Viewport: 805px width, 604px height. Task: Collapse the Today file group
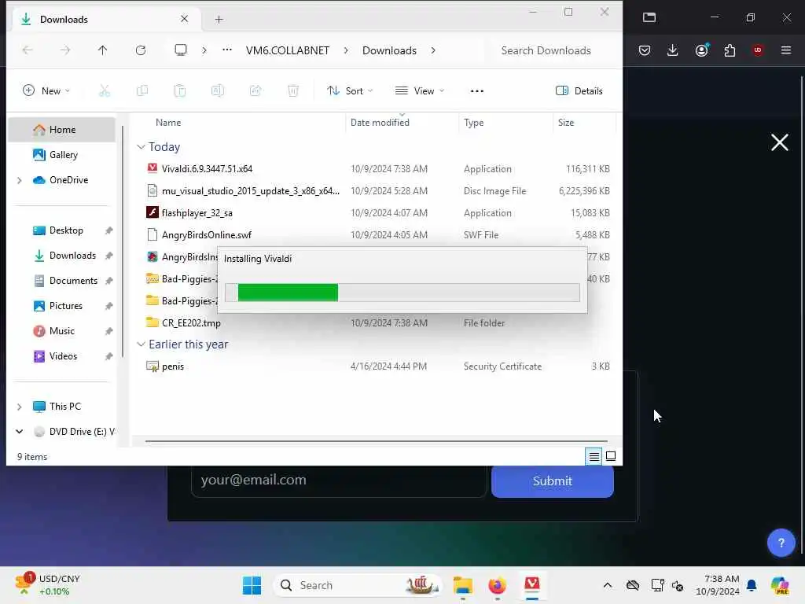[142, 147]
